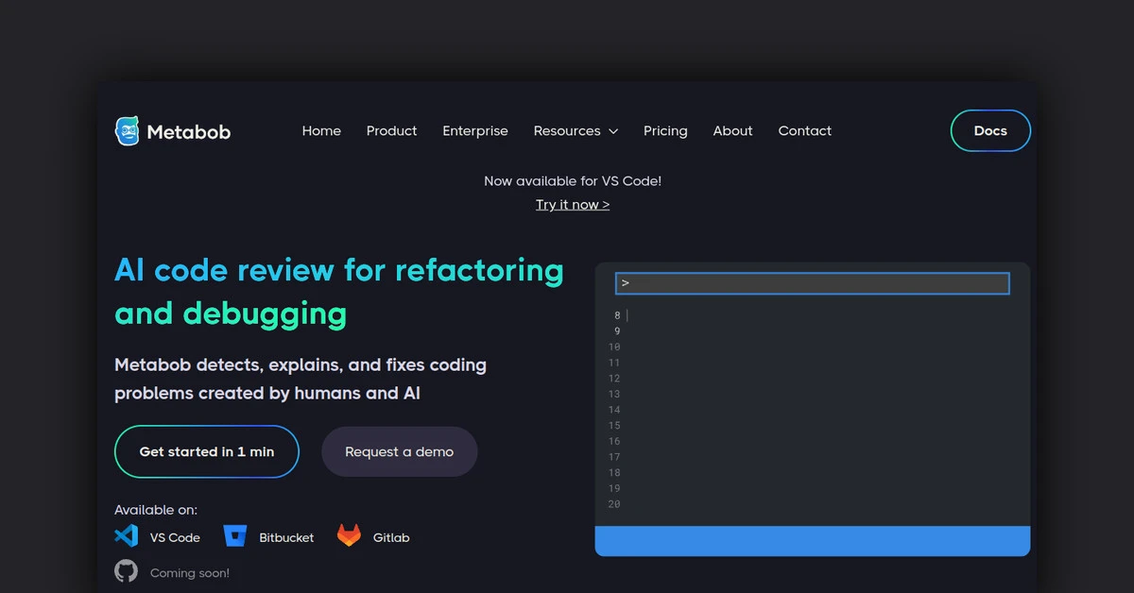Image resolution: width=1134 pixels, height=593 pixels.
Task: Click the Metabob mascot logo icon
Action: pos(127,131)
